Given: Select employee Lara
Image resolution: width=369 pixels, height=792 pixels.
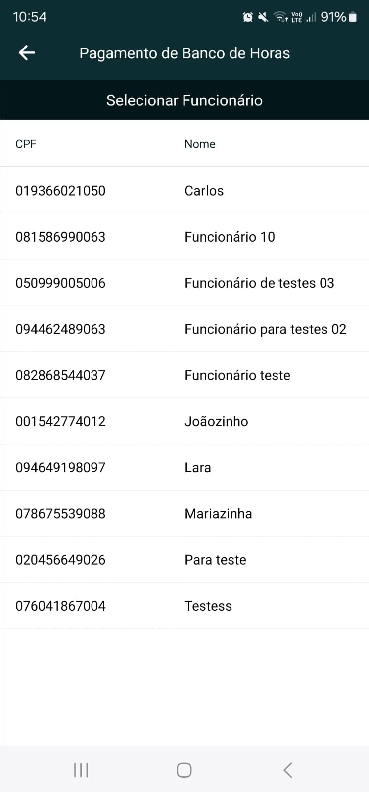Looking at the screenshot, I should pyautogui.click(x=198, y=468).
